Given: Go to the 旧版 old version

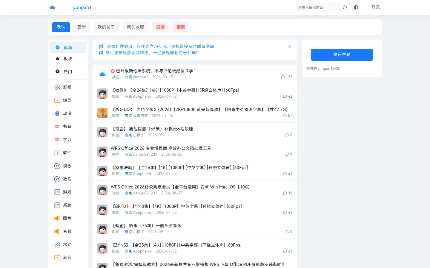Looking at the screenshot, I should click(x=160, y=27).
